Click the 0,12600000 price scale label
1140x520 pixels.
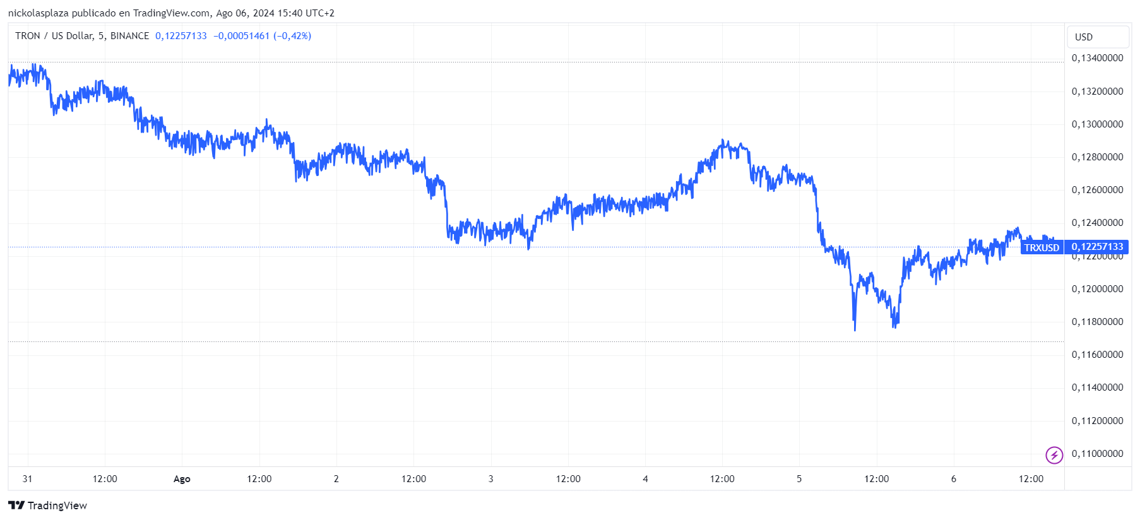pyautogui.click(x=1098, y=190)
